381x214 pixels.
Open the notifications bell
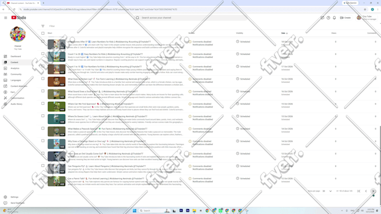[x=334, y=18]
